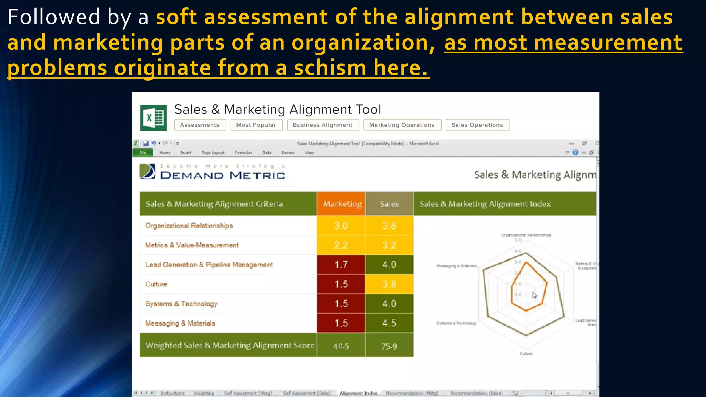Click the Sales & Marketing Alignment Index header
Screen dimensions: 706x397
[x=505, y=204]
